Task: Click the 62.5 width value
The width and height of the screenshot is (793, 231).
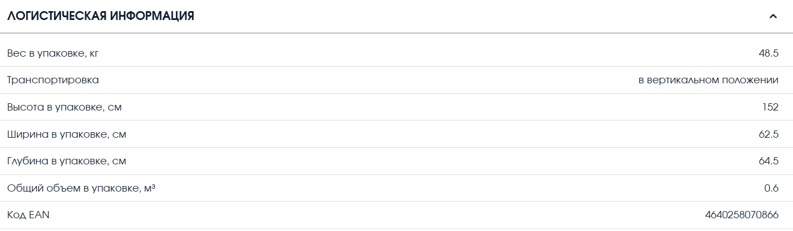Action: click(769, 134)
